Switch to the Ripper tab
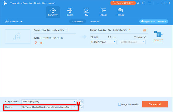 click(x=70, y=12)
